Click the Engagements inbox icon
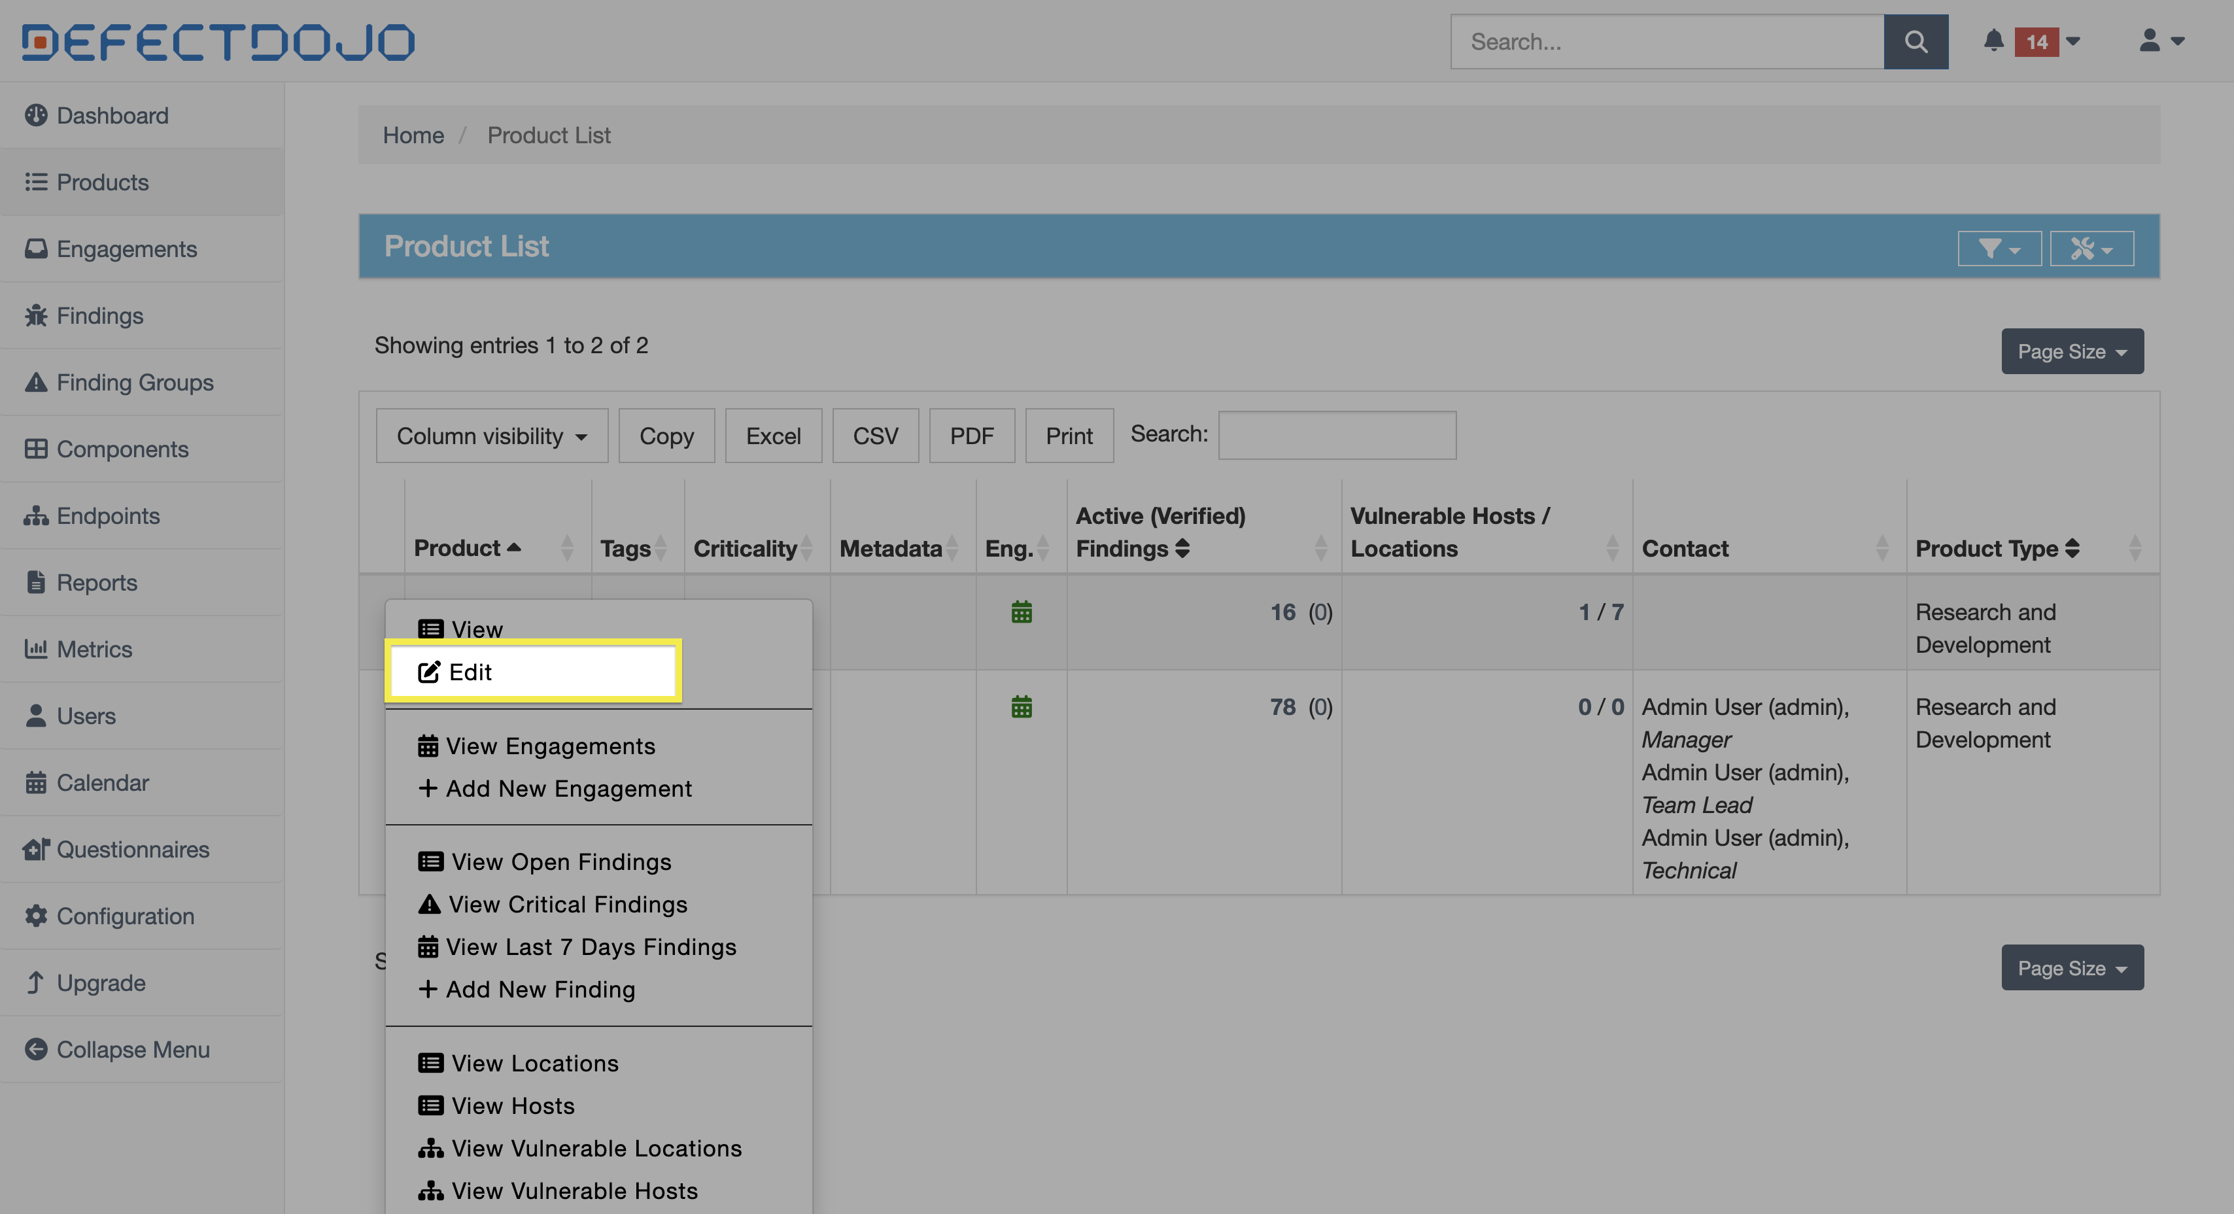 (35, 249)
